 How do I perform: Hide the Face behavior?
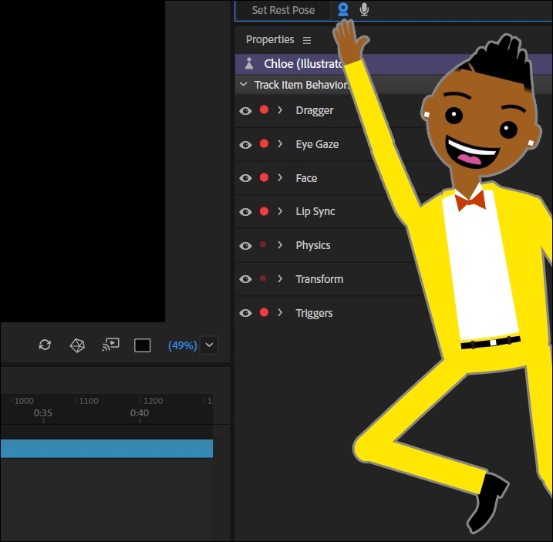click(245, 178)
